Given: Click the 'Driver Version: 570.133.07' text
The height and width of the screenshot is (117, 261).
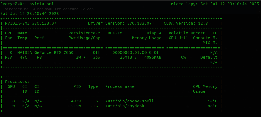Looking at the screenshot, I should (120, 23).
